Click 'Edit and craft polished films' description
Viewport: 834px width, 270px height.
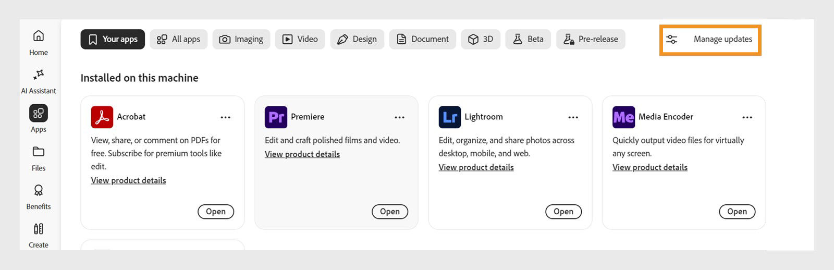tap(332, 140)
